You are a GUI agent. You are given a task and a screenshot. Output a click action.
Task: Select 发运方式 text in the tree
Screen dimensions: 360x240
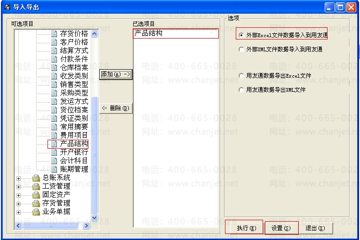(x=74, y=102)
